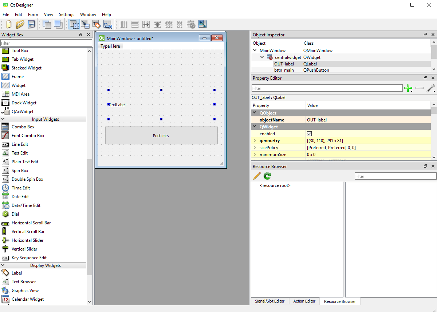Collapse the Display Widgets category
Image resolution: width=437 pixels, height=312 pixels.
point(3,265)
